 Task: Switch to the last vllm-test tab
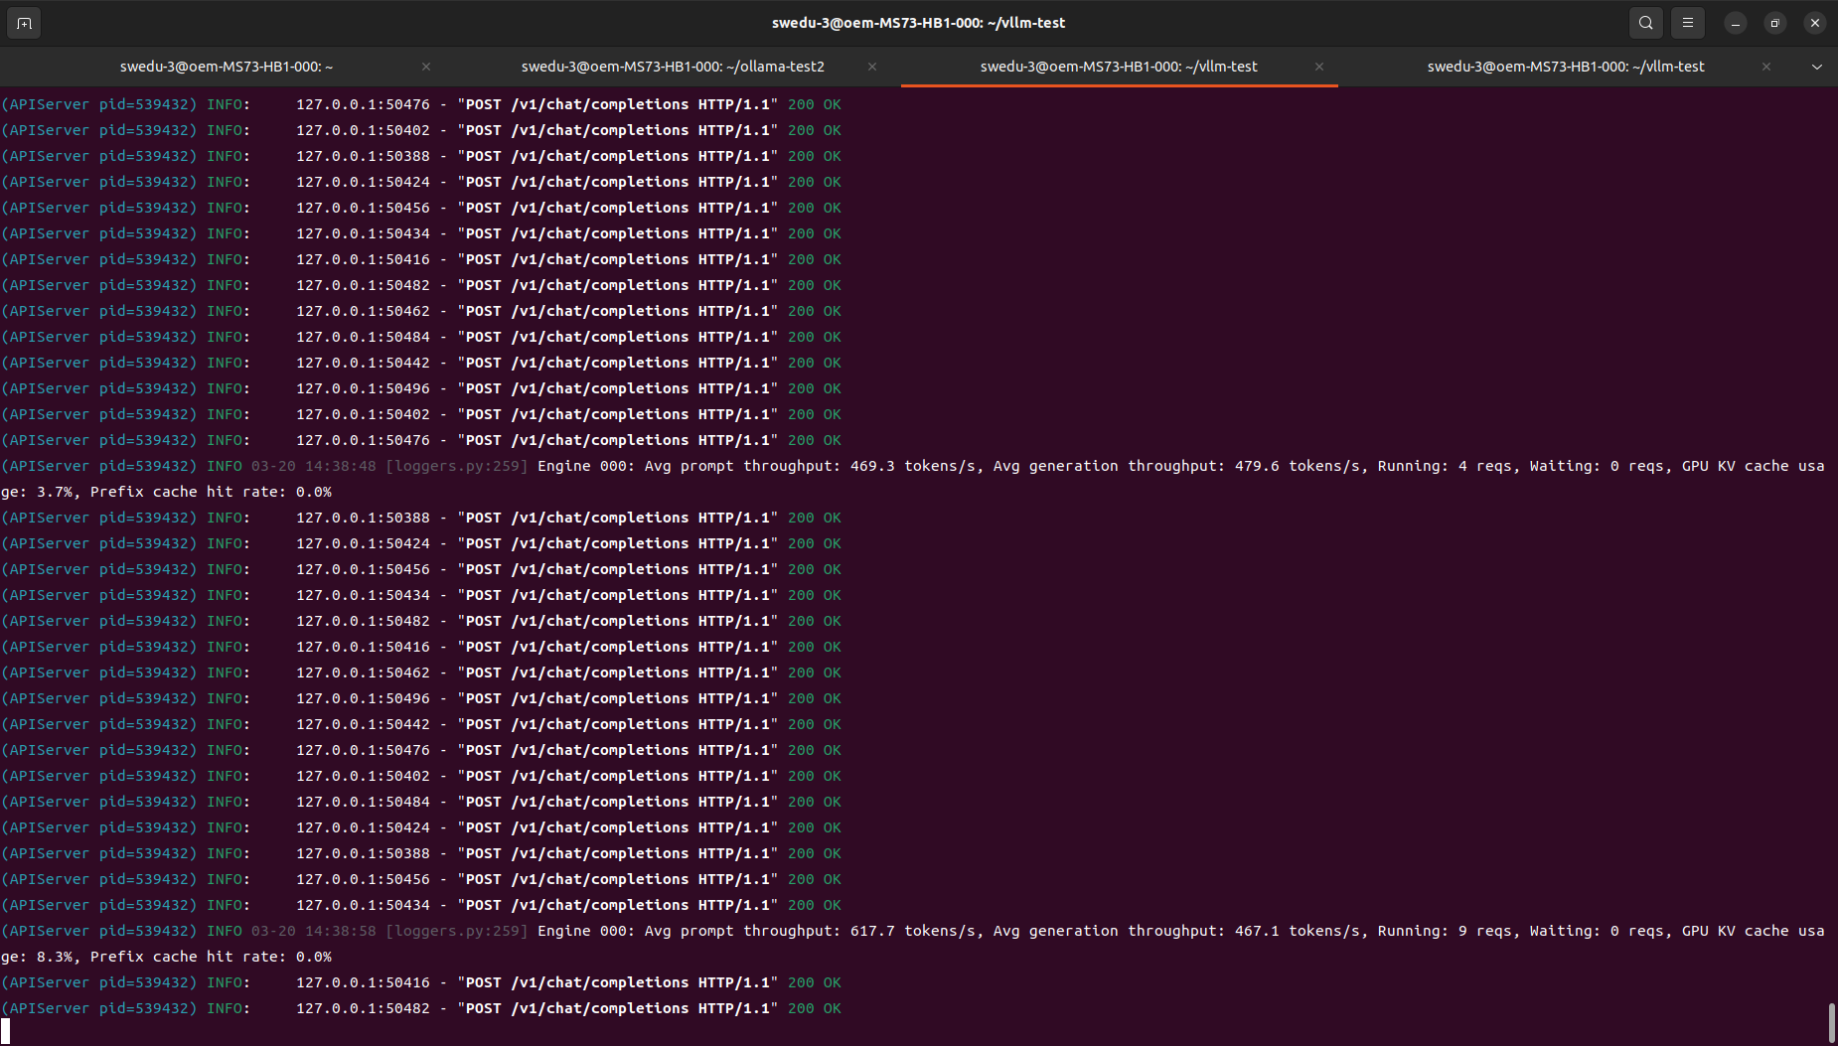coord(1566,67)
